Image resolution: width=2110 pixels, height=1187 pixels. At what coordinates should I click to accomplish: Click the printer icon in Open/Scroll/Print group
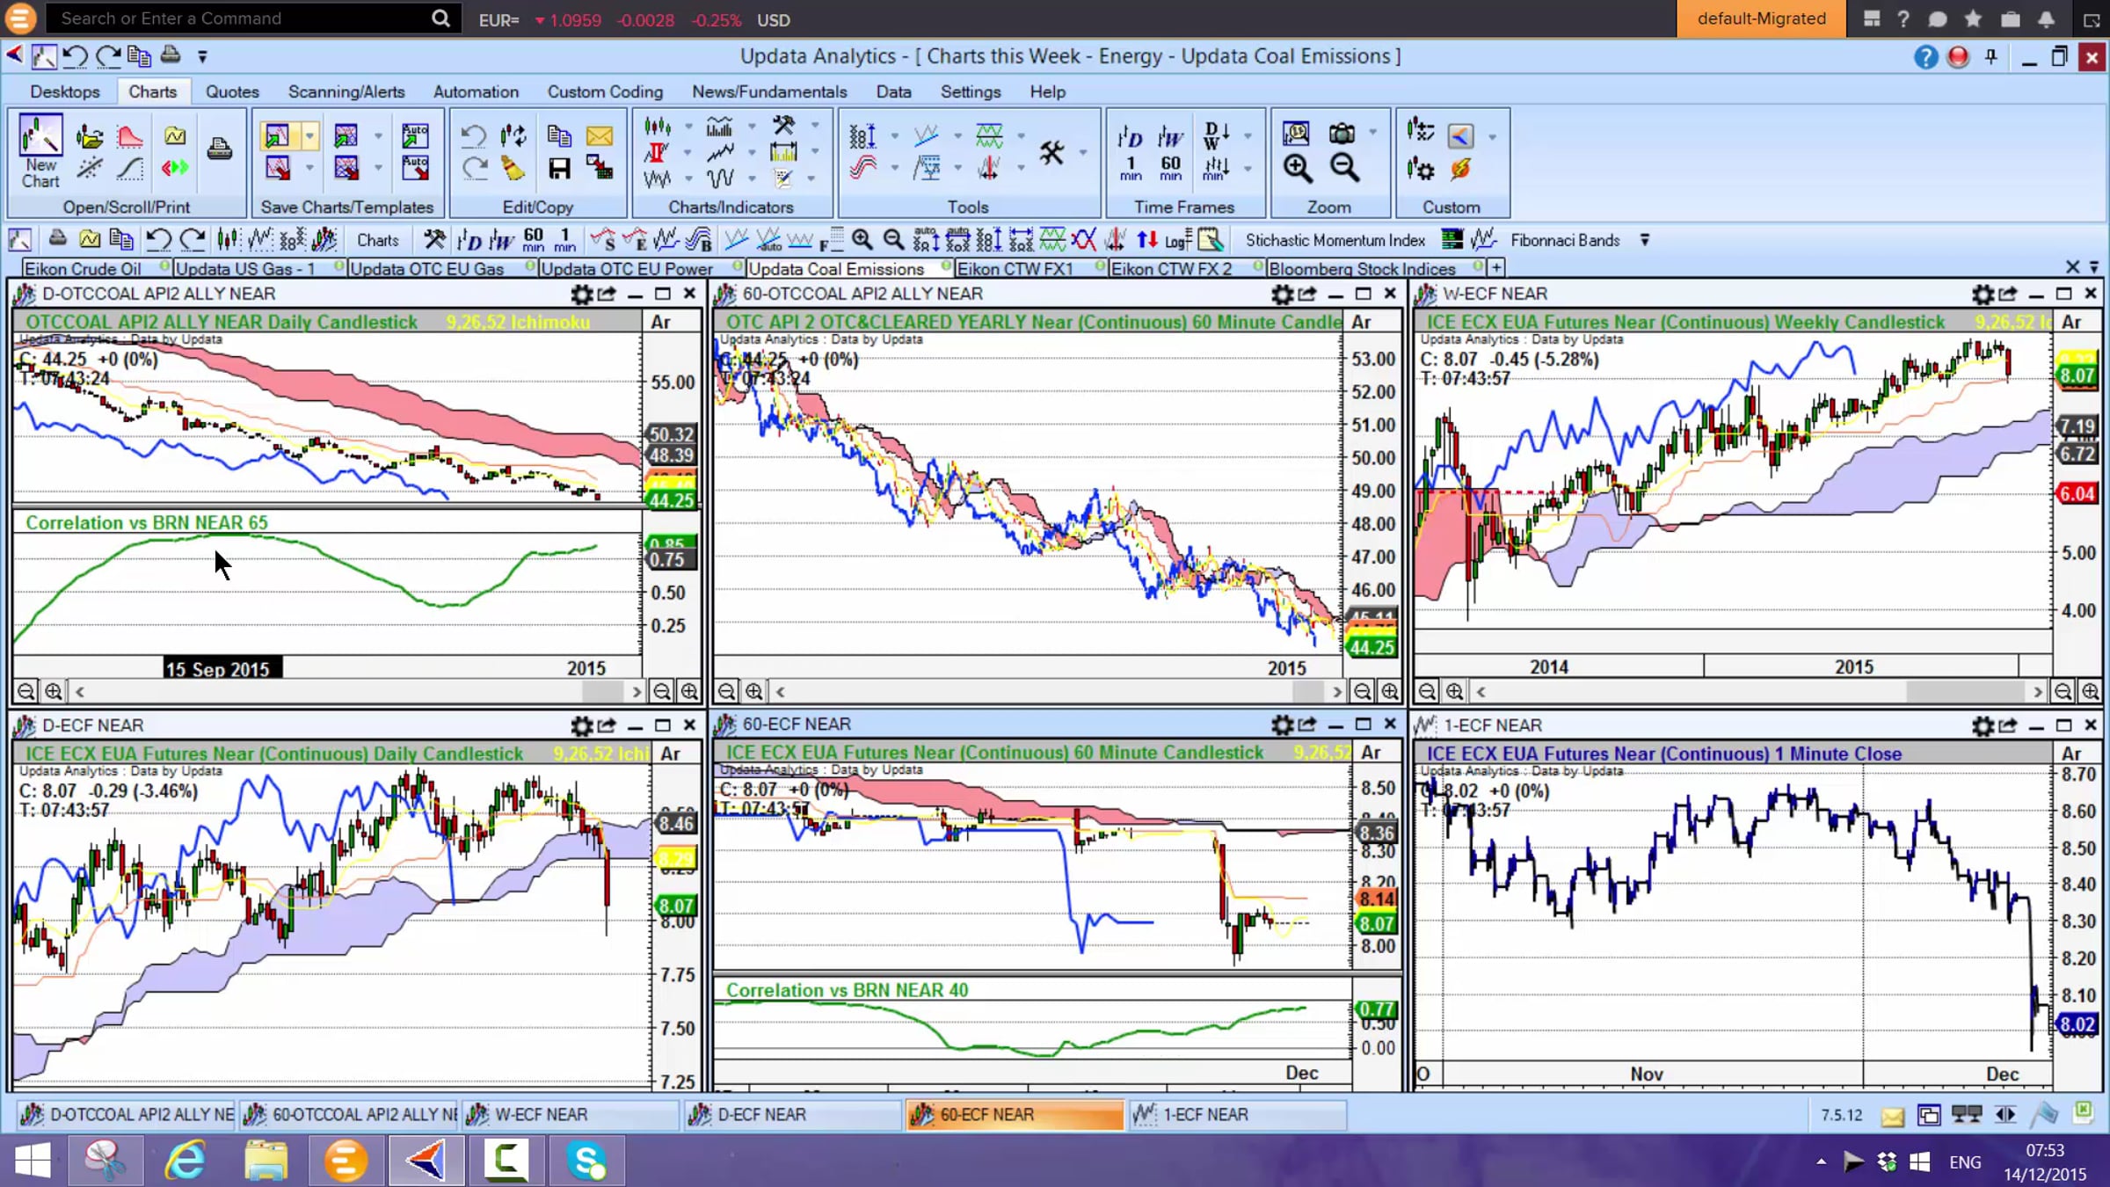[220, 150]
